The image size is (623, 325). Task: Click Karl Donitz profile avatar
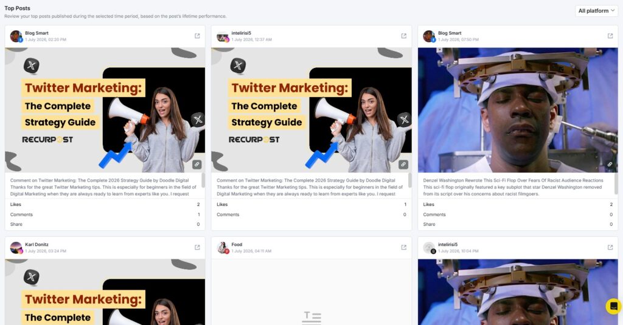[16, 248]
